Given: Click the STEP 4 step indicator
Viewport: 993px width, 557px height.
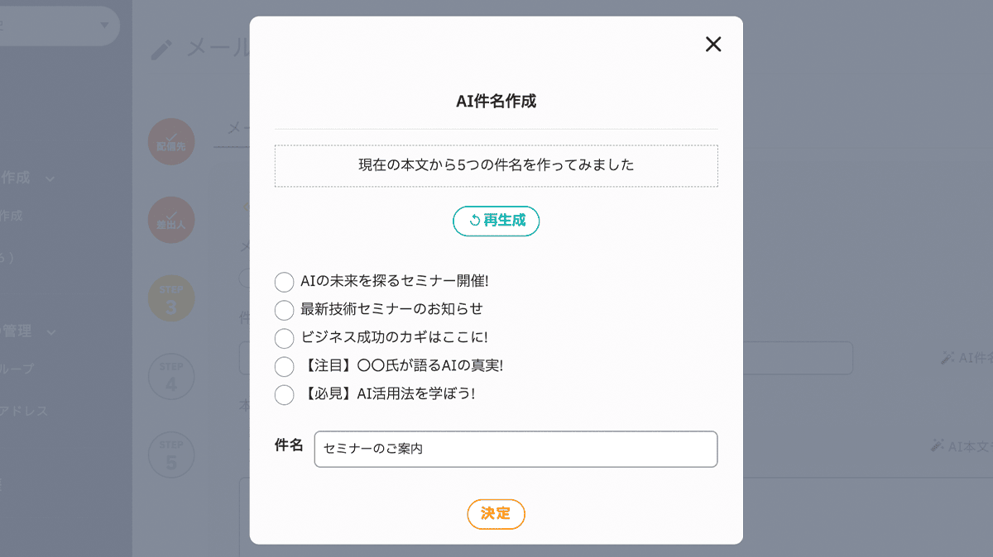Looking at the screenshot, I should pyautogui.click(x=171, y=376).
